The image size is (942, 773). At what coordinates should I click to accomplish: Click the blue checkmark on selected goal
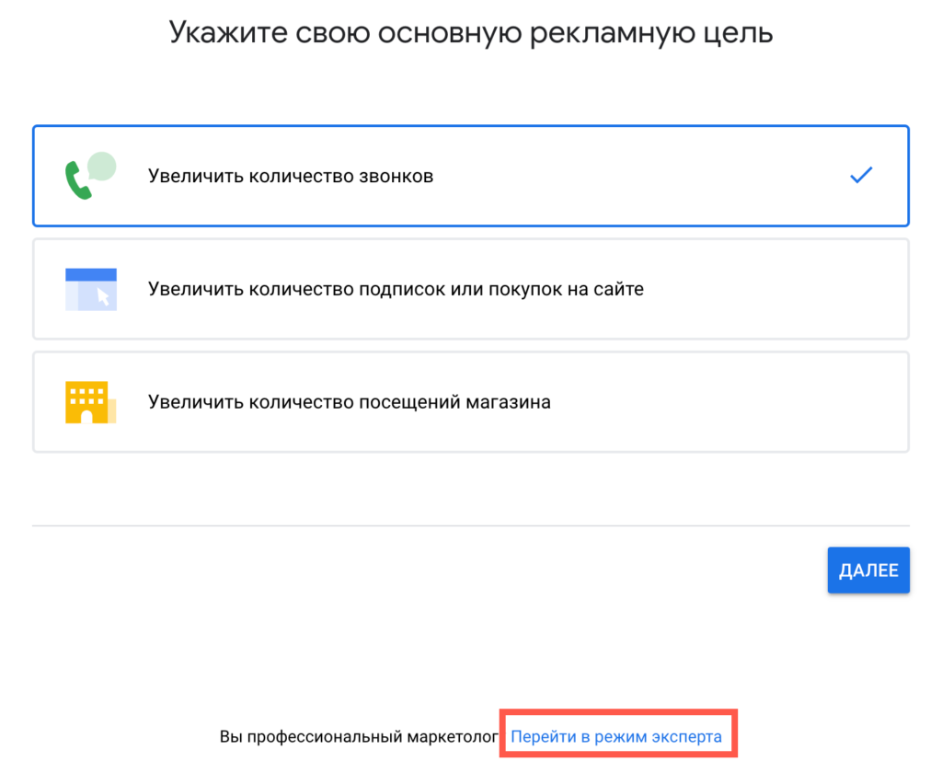[x=861, y=175]
